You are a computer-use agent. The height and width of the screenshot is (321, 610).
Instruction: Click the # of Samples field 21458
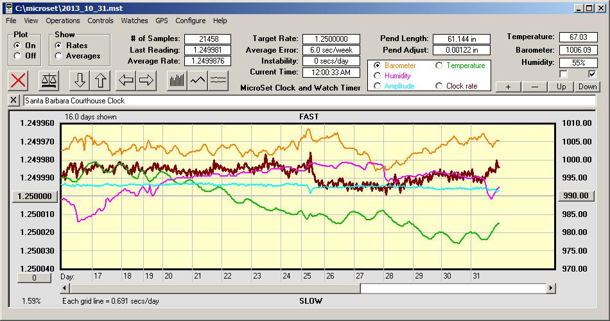pyautogui.click(x=208, y=39)
